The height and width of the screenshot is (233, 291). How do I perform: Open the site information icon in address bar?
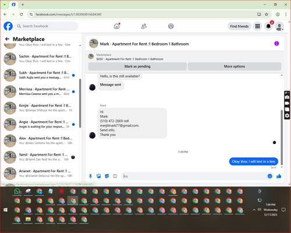pos(31,14)
